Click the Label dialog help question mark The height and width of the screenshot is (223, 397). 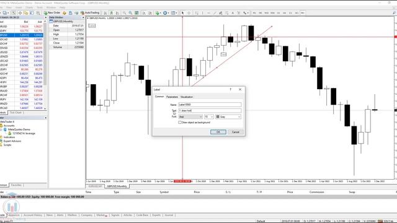(230, 89)
